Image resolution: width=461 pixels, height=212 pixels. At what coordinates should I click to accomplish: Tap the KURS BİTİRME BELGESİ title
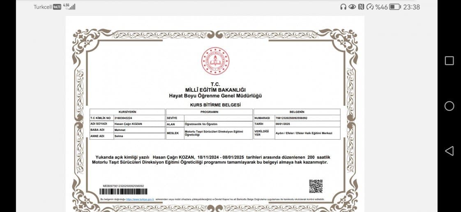coord(215,105)
